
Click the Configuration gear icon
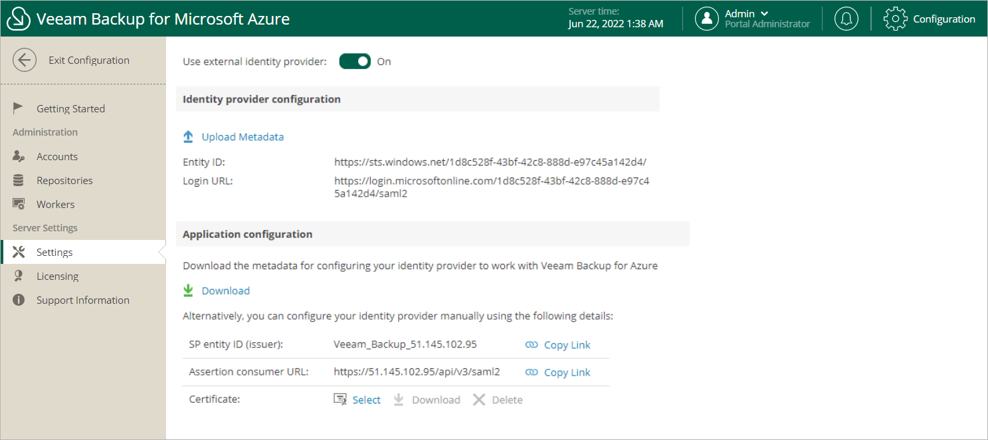tap(895, 19)
